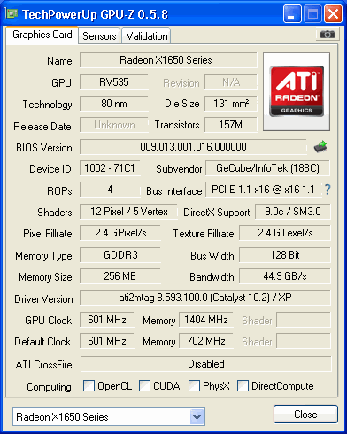
Task: Click the Name field showing Radeon X1650
Action: [x=168, y=60]
